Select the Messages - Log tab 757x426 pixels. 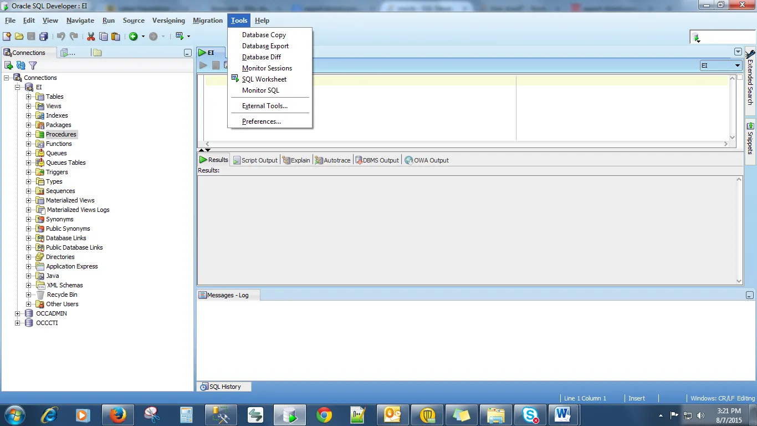pos(228,295)
